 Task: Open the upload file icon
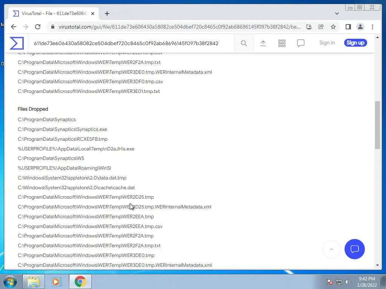(x=263, y=43)
